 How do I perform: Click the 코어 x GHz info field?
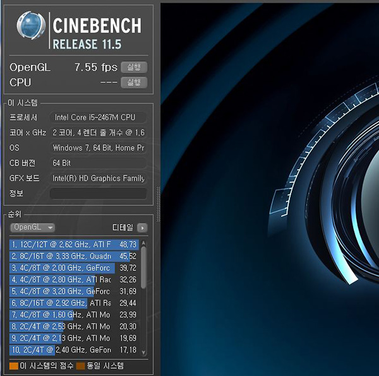pyautogui.click(x=98, y=132)
